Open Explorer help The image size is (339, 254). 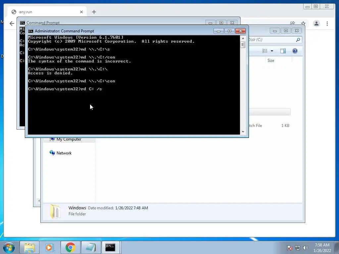click(x=295, y=51)
